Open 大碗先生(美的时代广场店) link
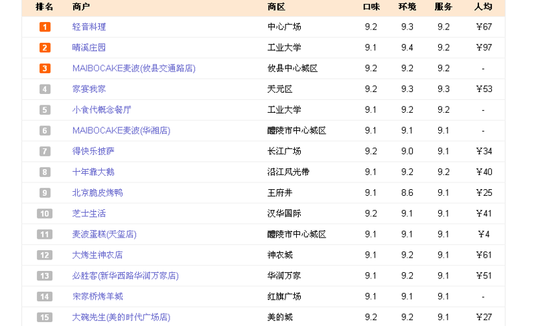 point(121,317)
